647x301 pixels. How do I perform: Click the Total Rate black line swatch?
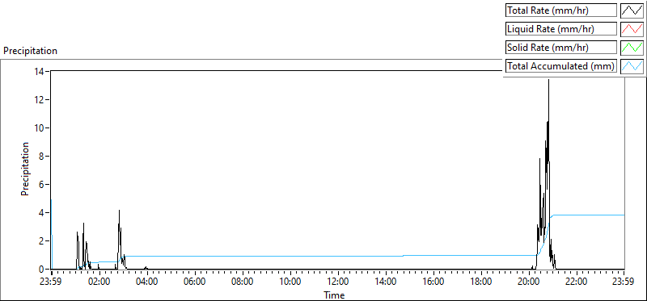tap(632, 10)
